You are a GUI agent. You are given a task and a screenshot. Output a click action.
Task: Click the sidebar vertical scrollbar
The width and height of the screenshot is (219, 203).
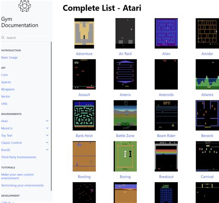[51, 117]
